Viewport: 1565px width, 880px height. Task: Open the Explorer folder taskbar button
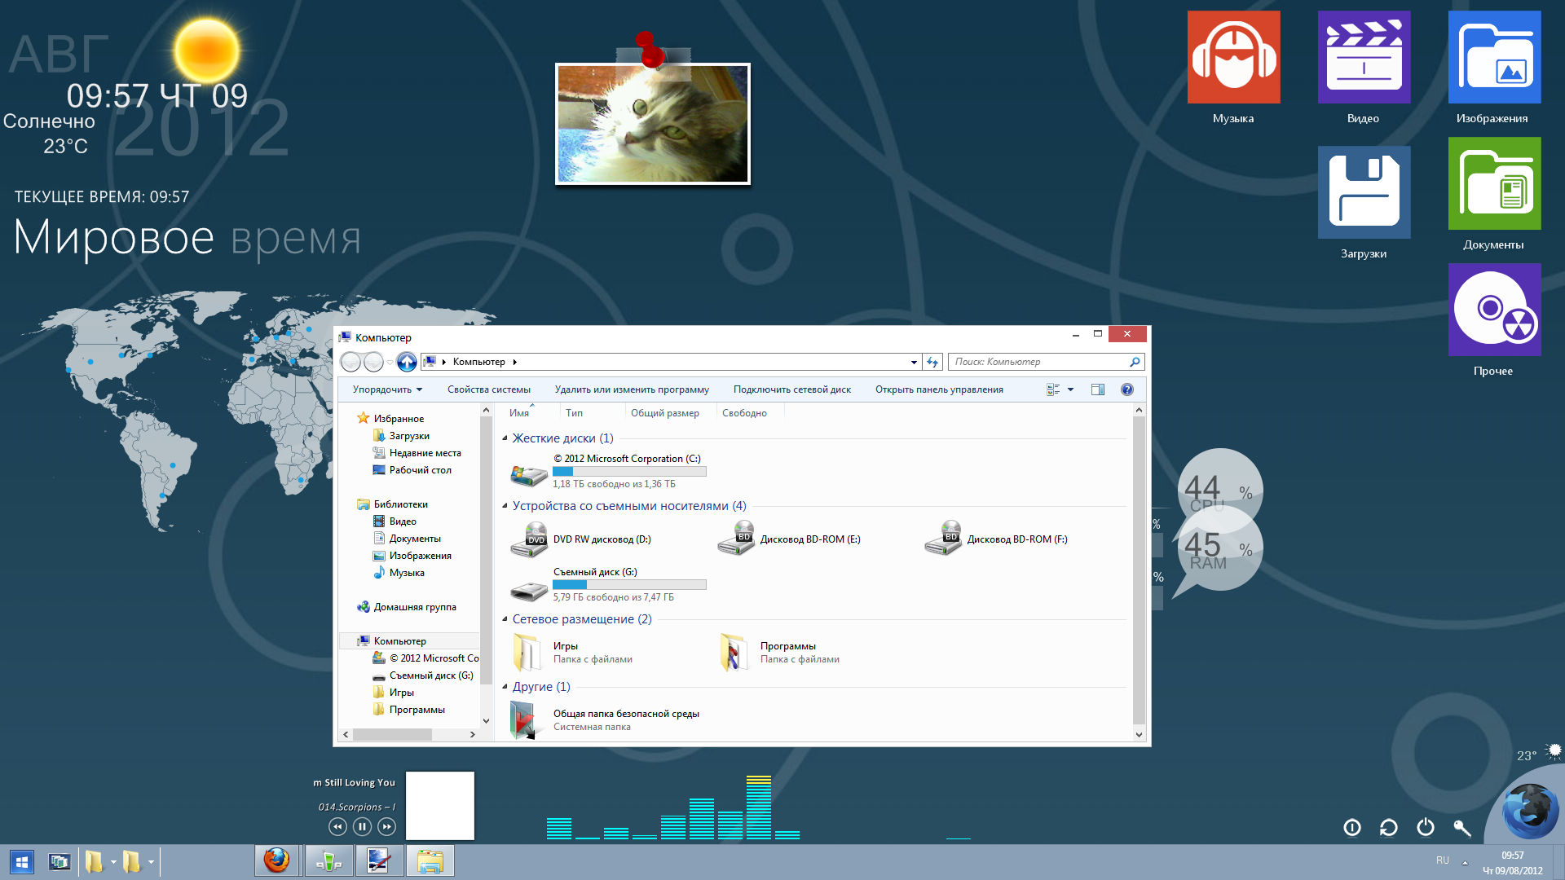pos(430,860)
